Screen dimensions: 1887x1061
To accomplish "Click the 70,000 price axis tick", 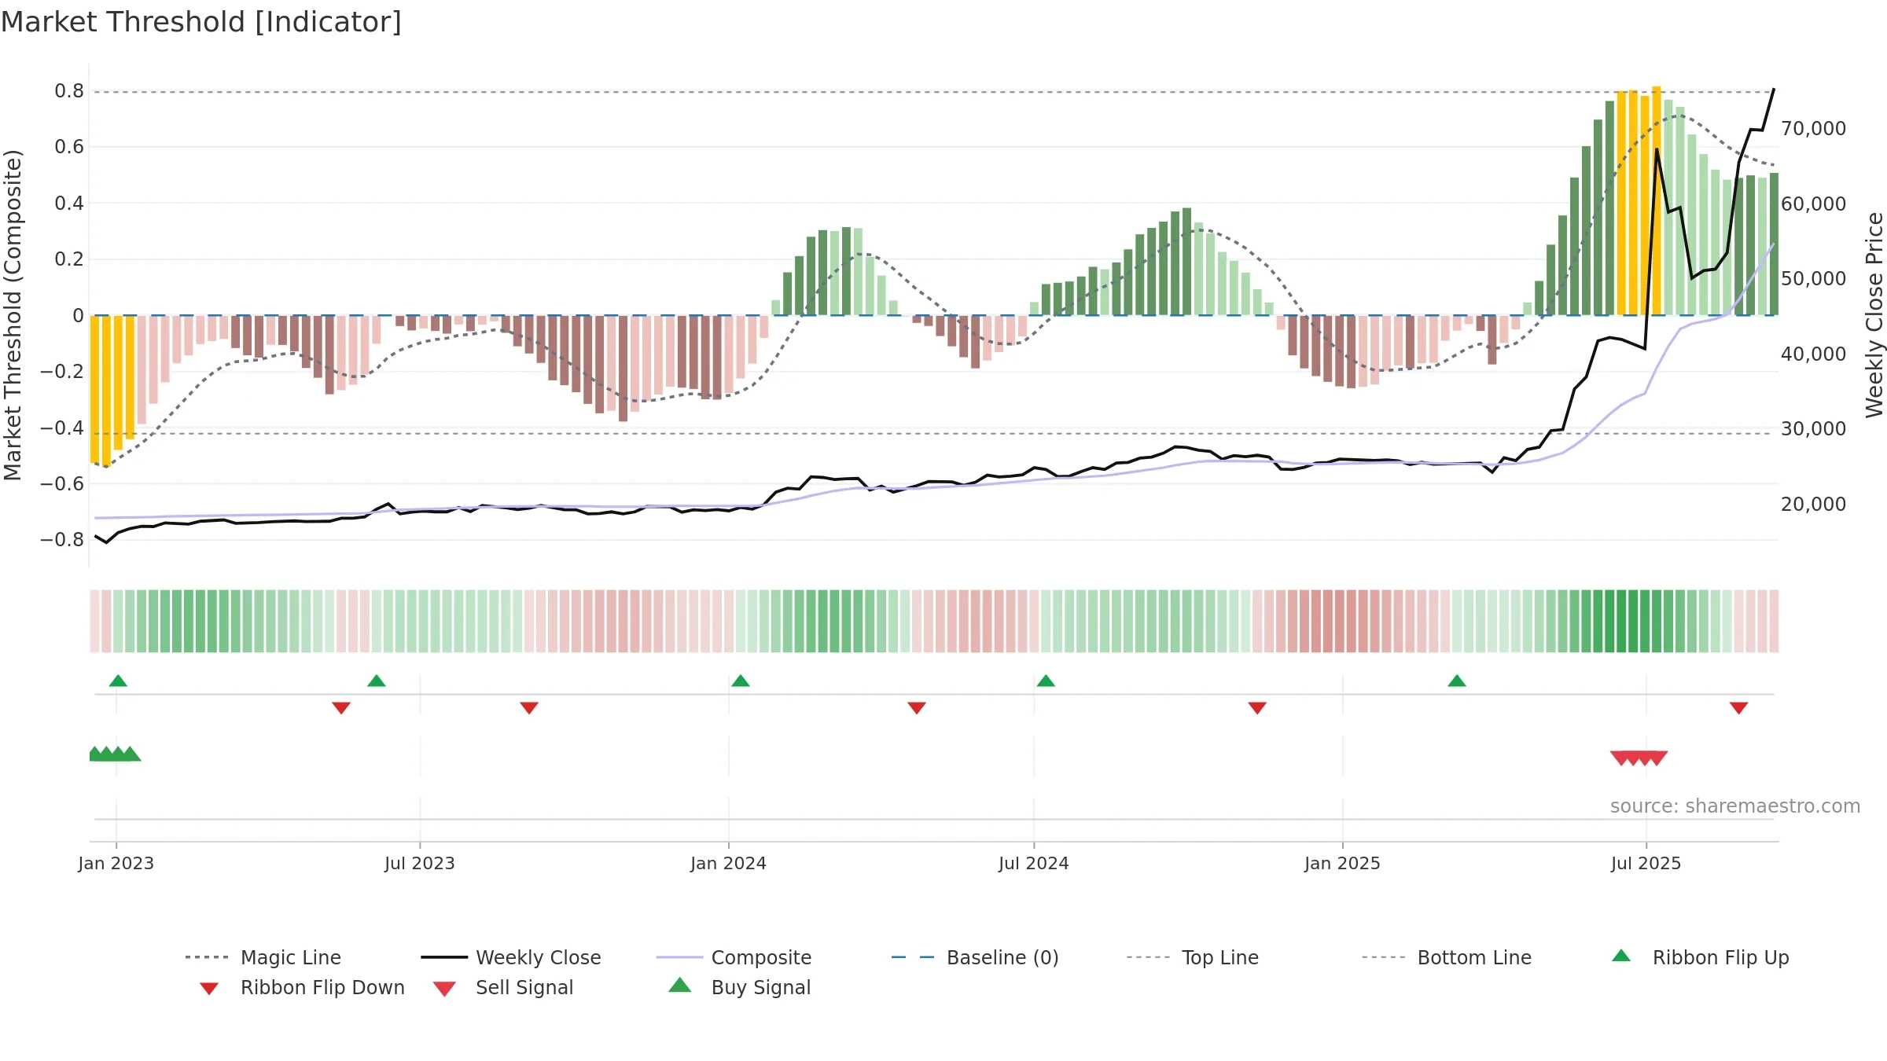I will click(1814, 129).
